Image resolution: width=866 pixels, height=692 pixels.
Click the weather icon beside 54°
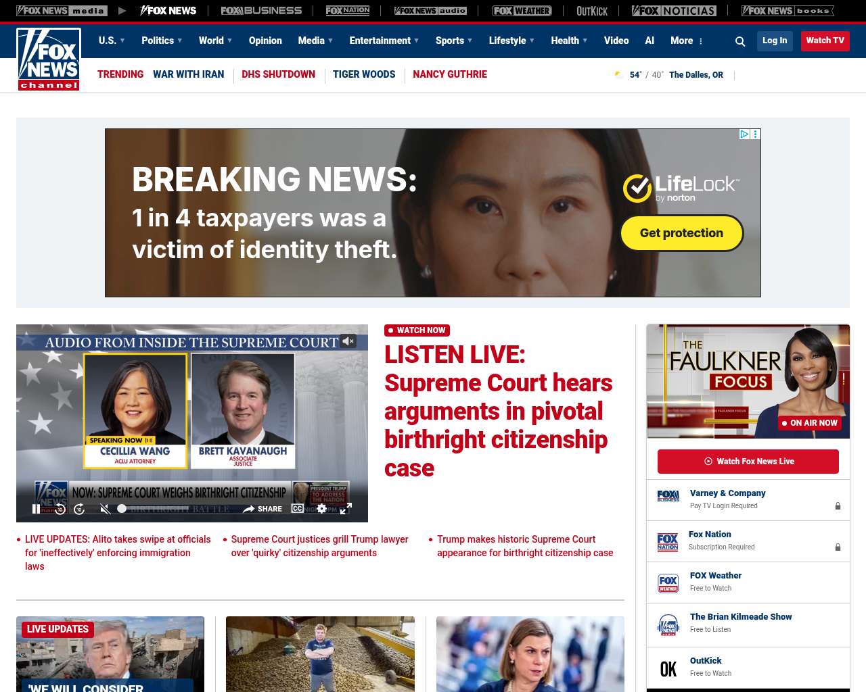pos(618,74)
